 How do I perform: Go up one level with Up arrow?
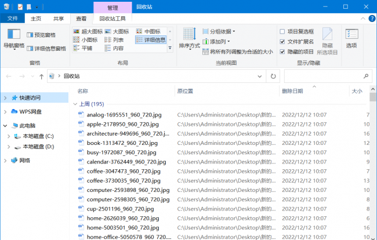[41, 77]
